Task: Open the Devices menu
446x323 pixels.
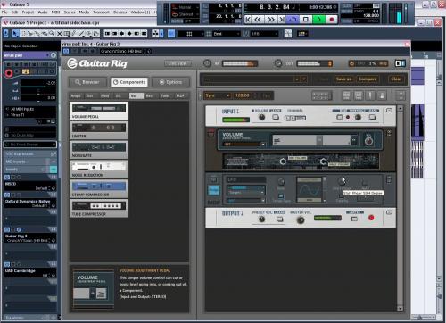Action: pos(120,12)
